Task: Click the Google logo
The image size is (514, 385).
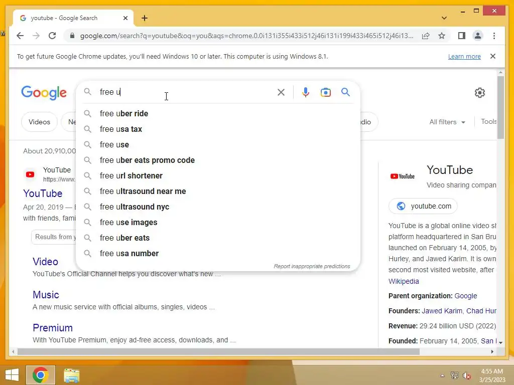Action: [44, 93]
